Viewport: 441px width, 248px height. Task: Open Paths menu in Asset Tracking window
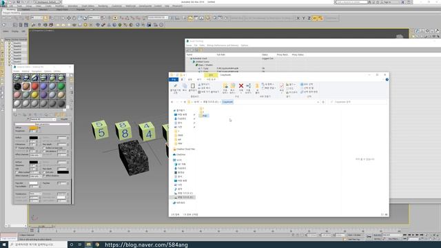(202, 45)
